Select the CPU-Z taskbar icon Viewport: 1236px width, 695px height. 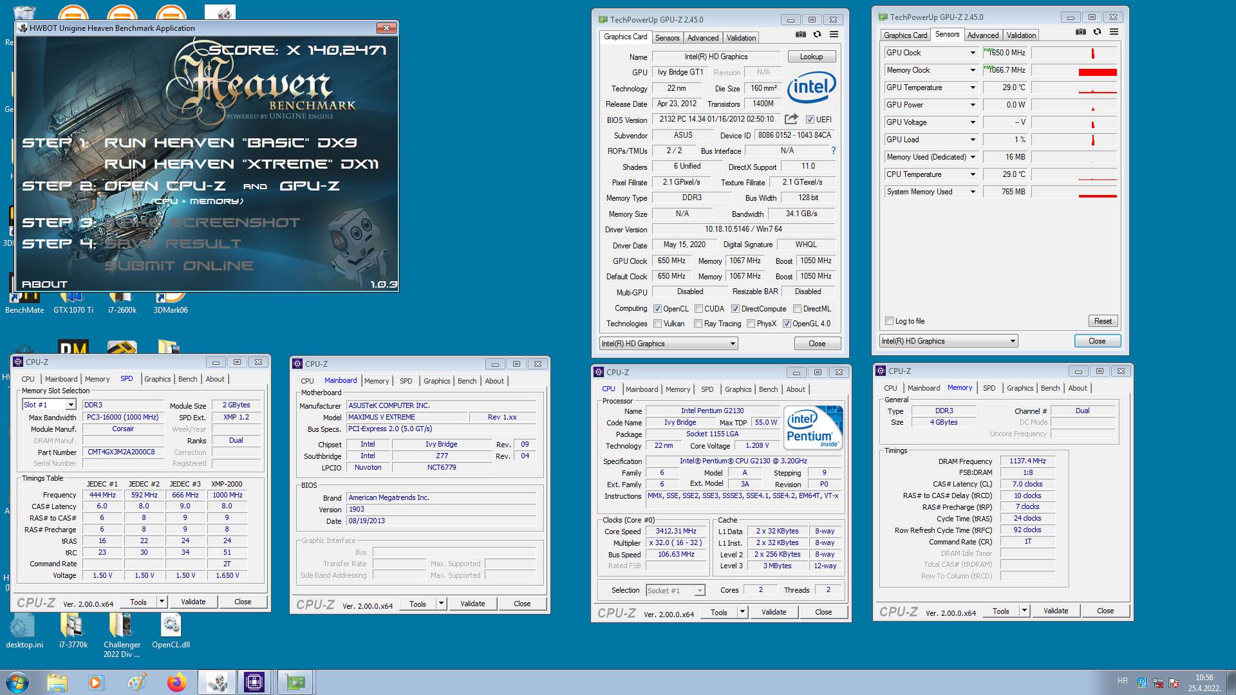point(254,682)
